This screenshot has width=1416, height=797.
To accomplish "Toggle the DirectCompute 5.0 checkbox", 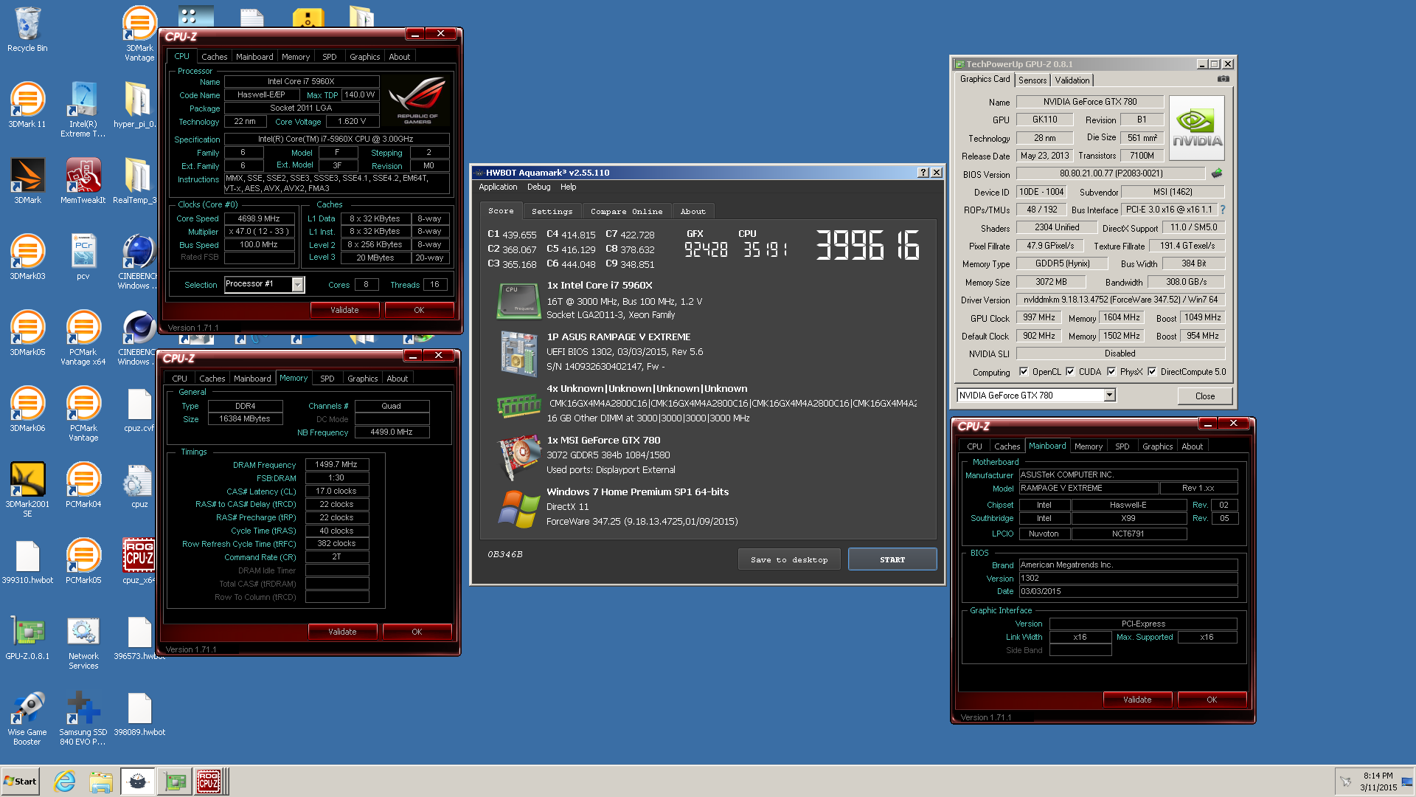I will pyautogui.click(x=1152, y=372).
